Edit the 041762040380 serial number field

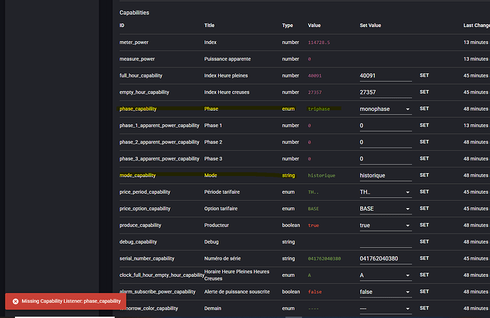pyautogui.click(x=386, y=258)
